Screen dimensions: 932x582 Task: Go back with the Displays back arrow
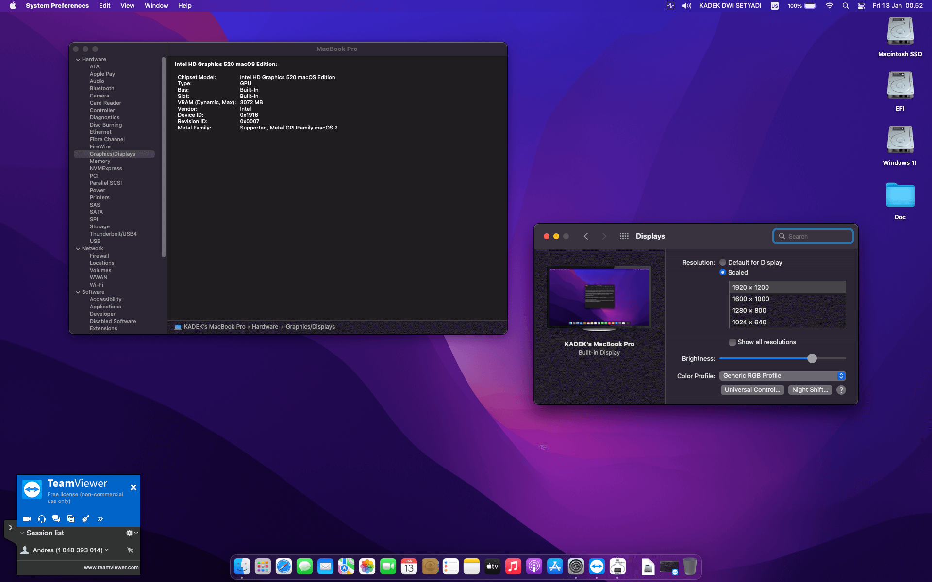point(586,236)
